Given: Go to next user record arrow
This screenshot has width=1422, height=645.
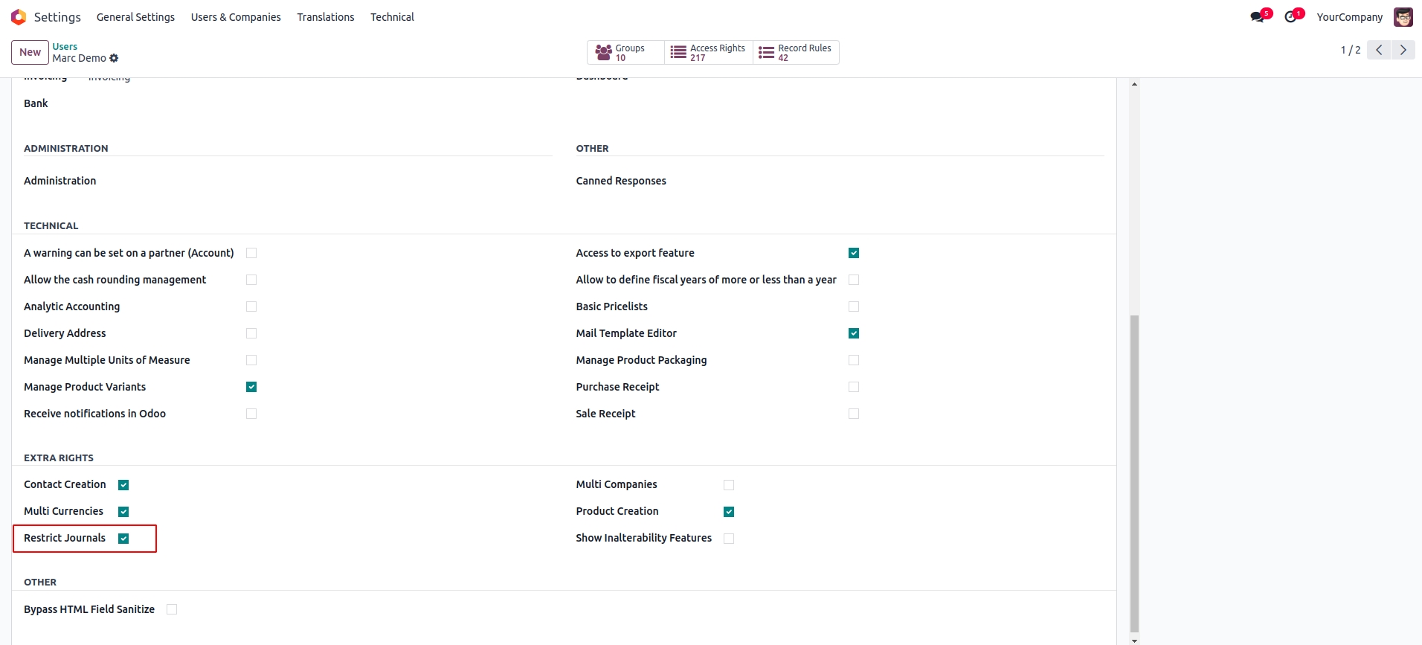Looking at the screenshot, I should [x=1403, y=50].
